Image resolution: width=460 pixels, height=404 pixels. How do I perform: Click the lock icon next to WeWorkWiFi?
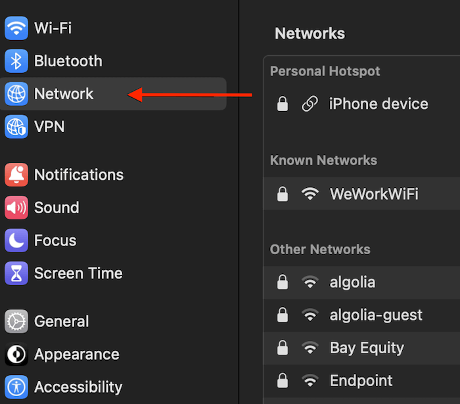tap(283, 194)
